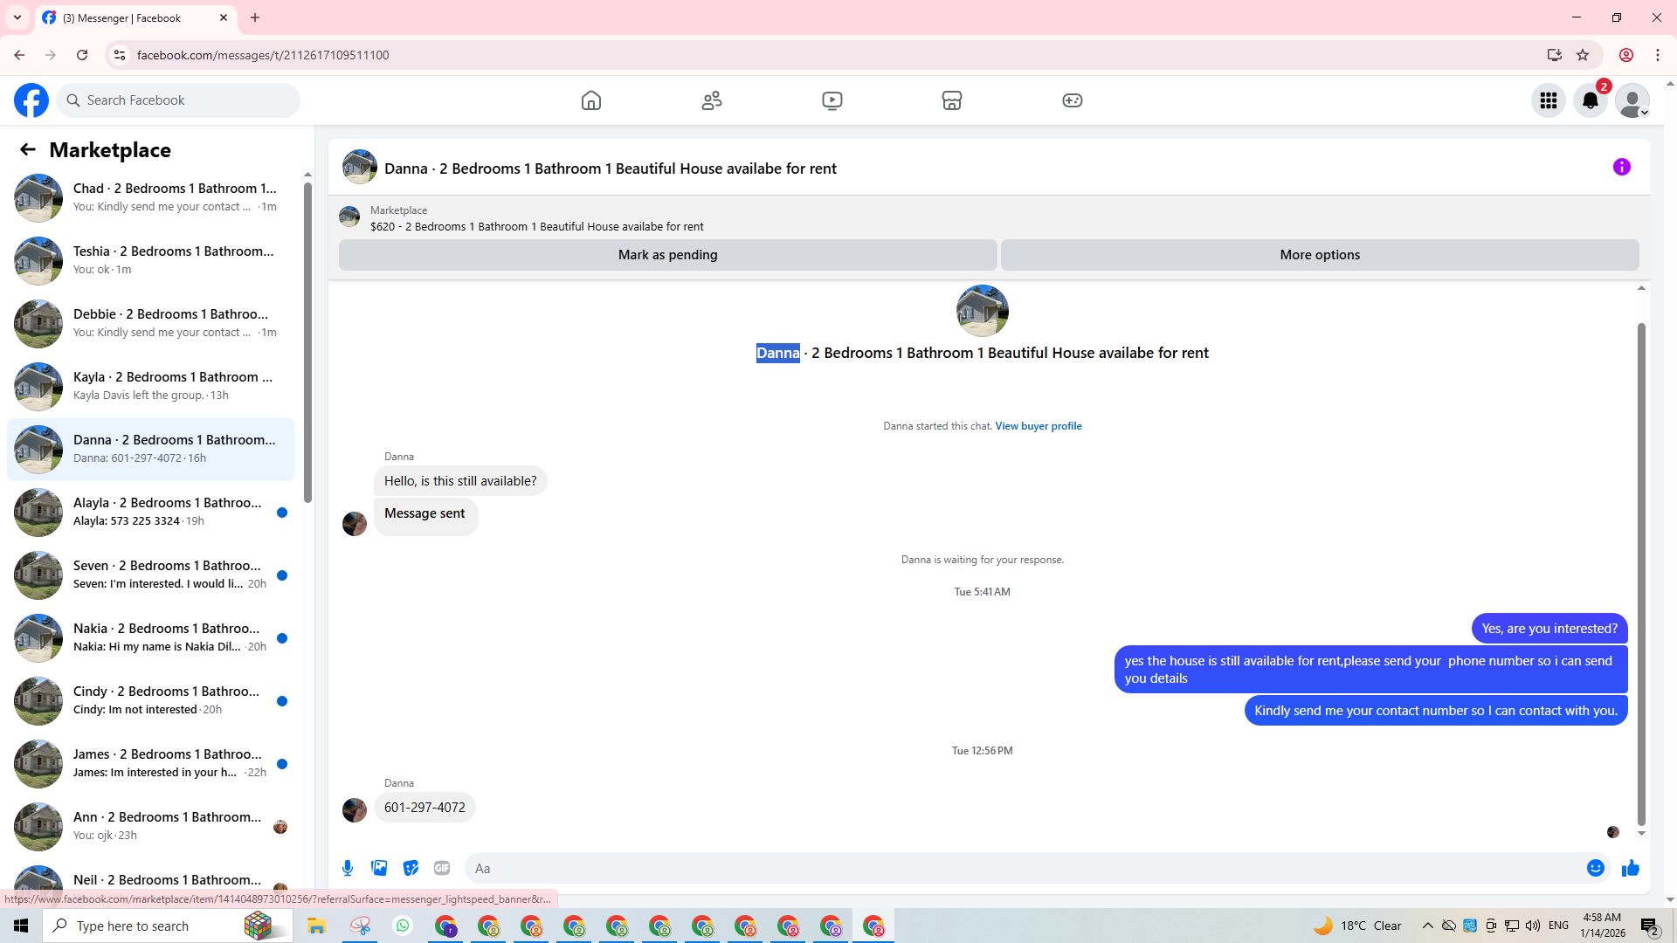Click the More options button
1677x943 pixels.
pos(1319,255)
